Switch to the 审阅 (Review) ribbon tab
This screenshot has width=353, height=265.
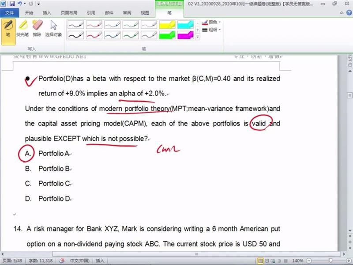[127, 13]
